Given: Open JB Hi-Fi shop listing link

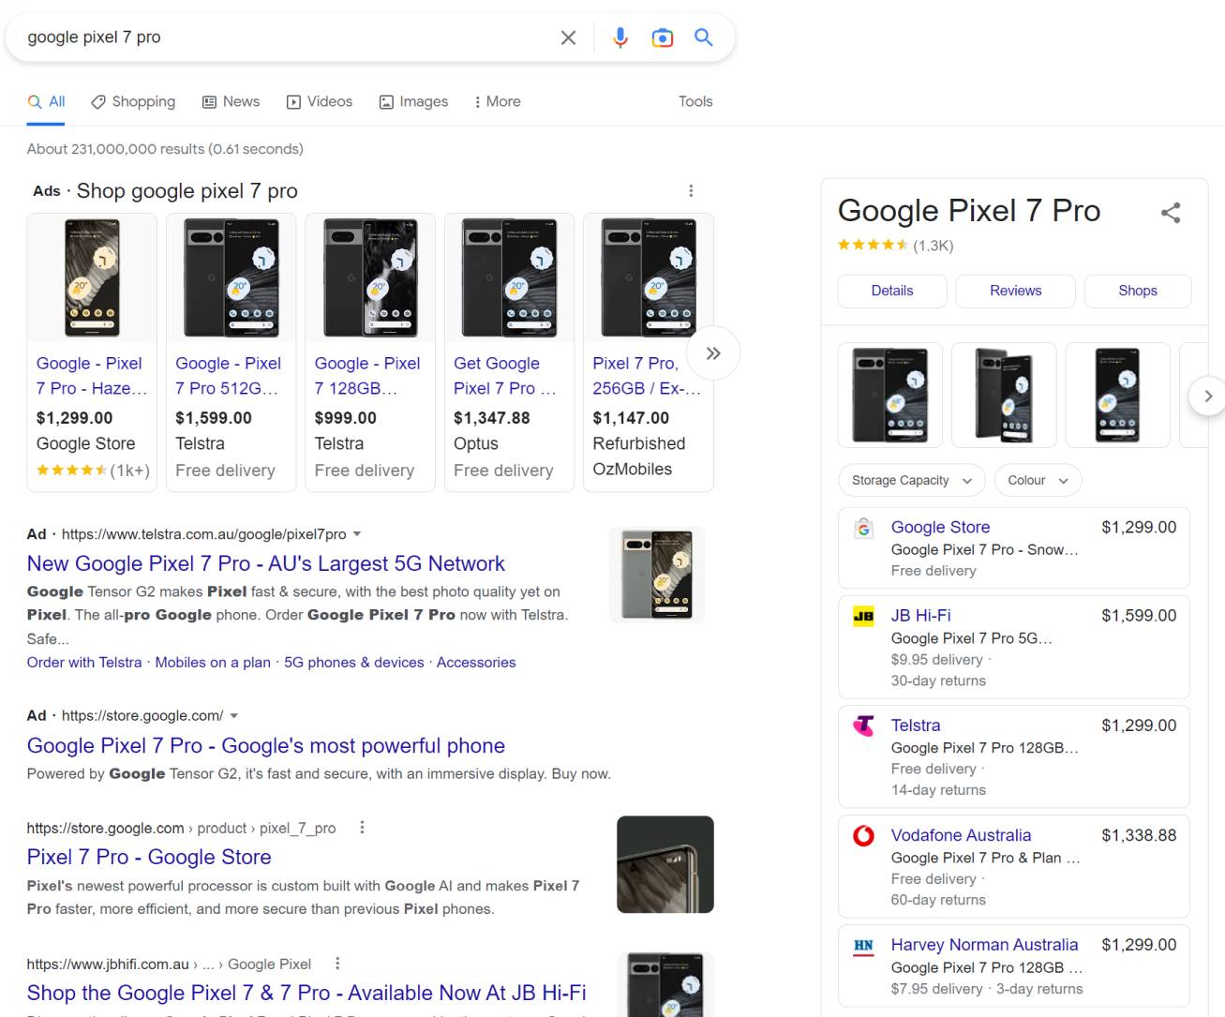Looking at the screenshot, I should click(920, 615).
